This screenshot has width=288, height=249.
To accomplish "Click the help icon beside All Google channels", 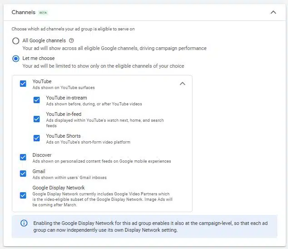I will [71, 41].
